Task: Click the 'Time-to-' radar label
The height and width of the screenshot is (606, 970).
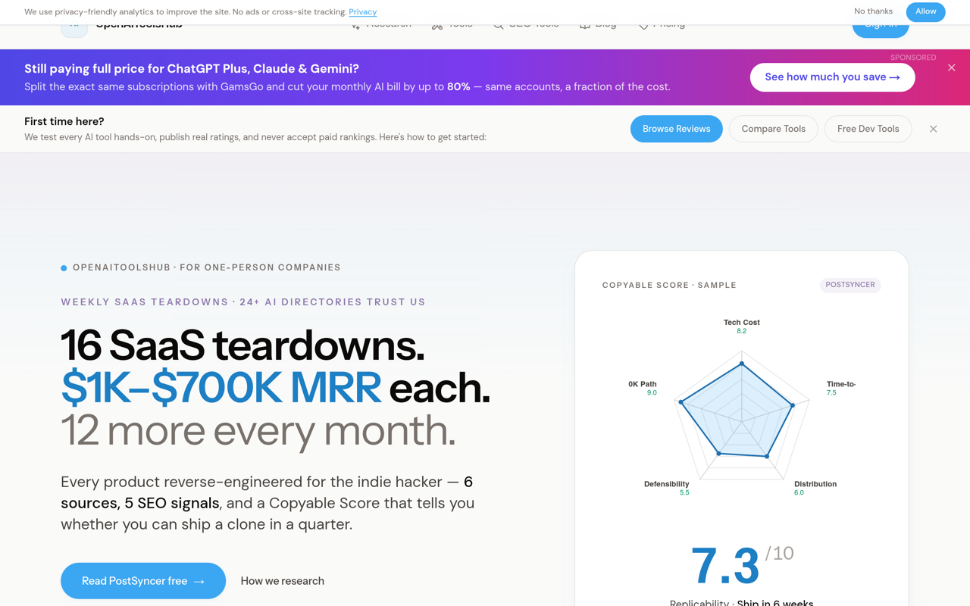Action: (x=841, y=384)
